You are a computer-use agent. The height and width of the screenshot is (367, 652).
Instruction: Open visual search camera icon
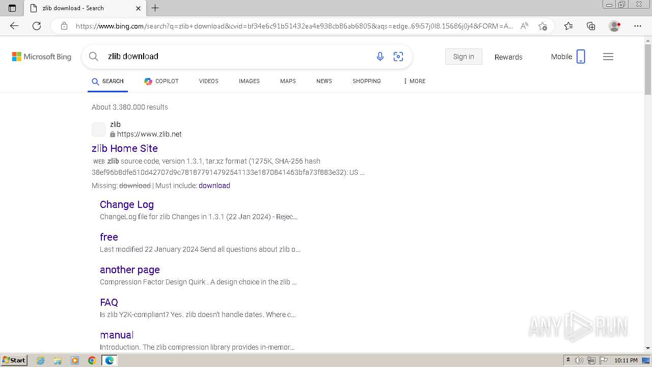(398, 57)
